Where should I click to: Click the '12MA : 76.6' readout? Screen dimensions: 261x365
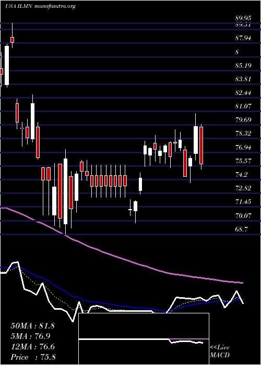[32, 347]
